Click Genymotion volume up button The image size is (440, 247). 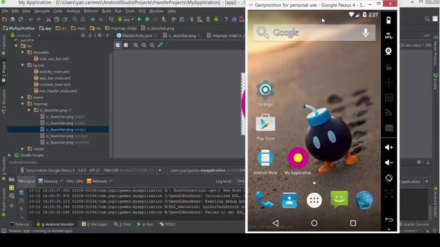click(388, 148)
